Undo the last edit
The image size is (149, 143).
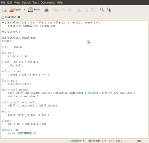point(59,10)
